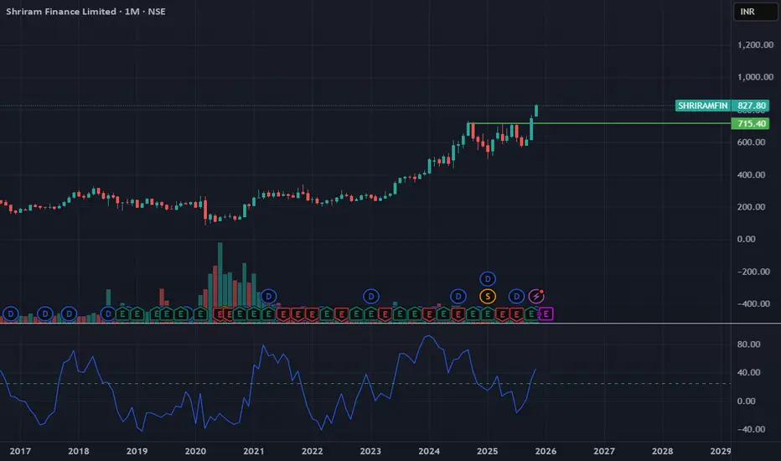Click the 2028 label on the time axis

pyautogui.click(x=663, y=451)
